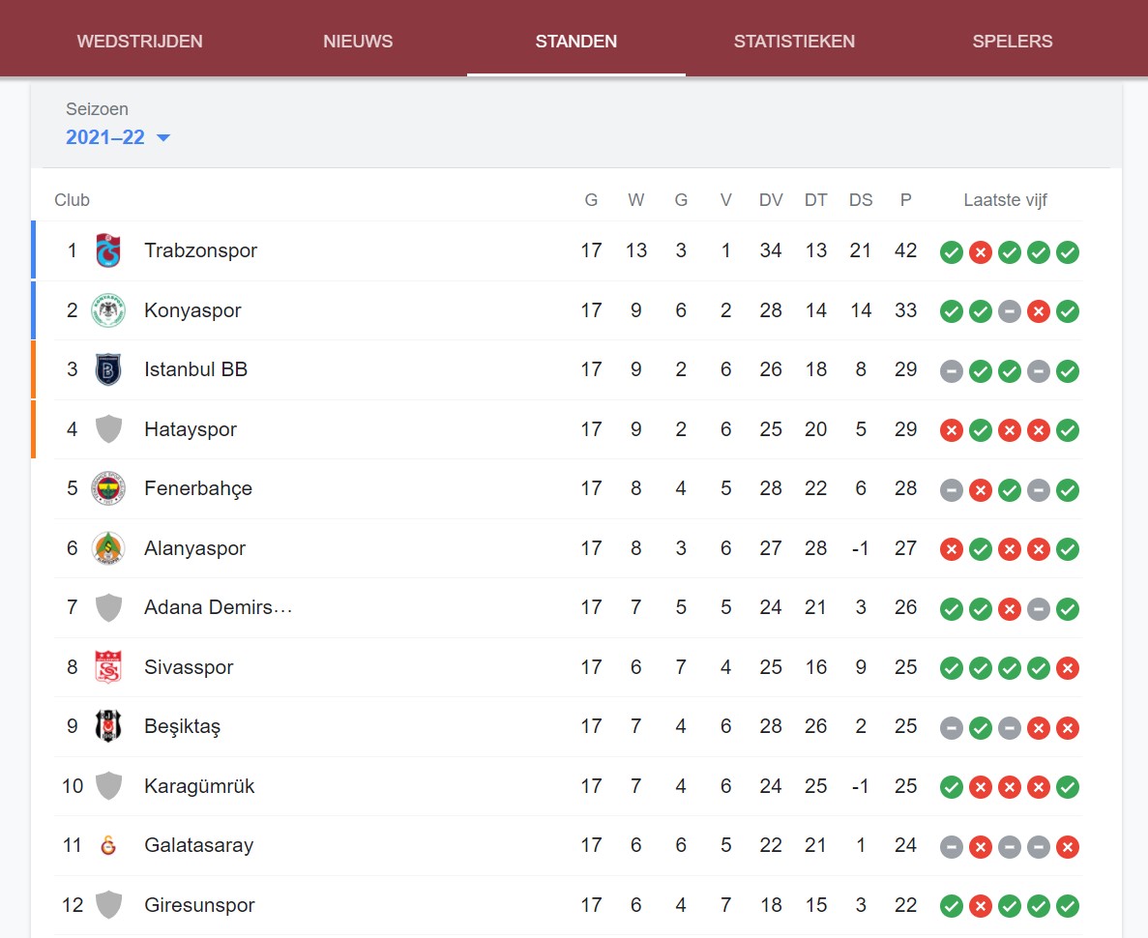Open the Karagümrük team link

199,786
